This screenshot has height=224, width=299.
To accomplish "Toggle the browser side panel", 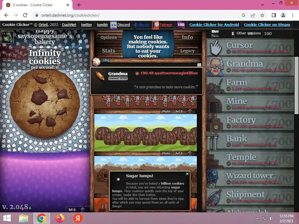I will pyautogui.click(x=274, y=15).
